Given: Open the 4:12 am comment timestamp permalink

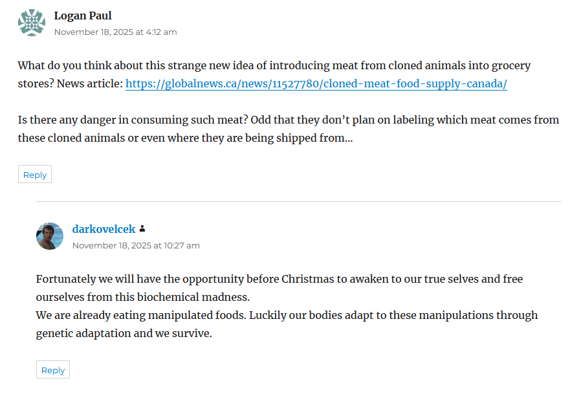Looking at the screenshot, I should click(x=115, y=32).
